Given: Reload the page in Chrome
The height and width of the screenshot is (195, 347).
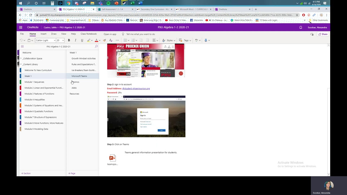Looking at the screenshot, I should [x=31, y=15].
